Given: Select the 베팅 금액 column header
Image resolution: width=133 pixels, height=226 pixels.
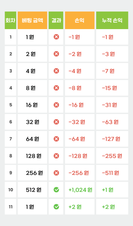Looking at the screenshot, I should pyautogui.click(x=32, y=20).
